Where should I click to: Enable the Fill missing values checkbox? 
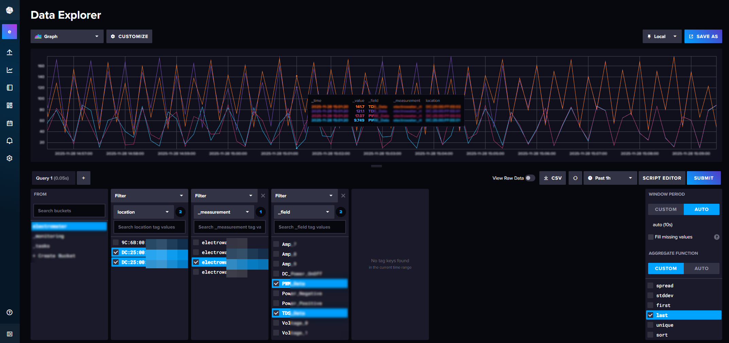click(x=651, y=237)
